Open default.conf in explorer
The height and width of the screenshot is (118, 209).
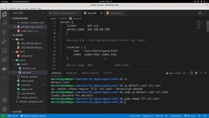tap(28, 68)
